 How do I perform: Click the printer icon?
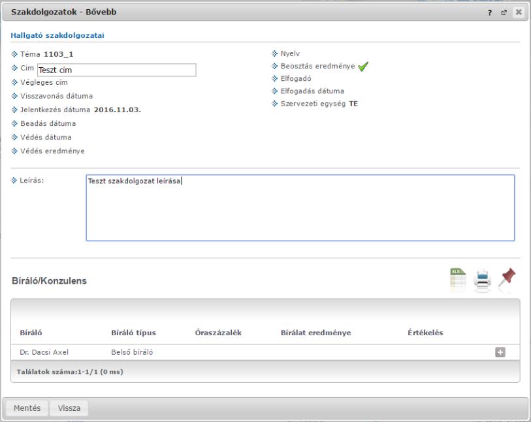pyautogui.click(x=482, y=279)
